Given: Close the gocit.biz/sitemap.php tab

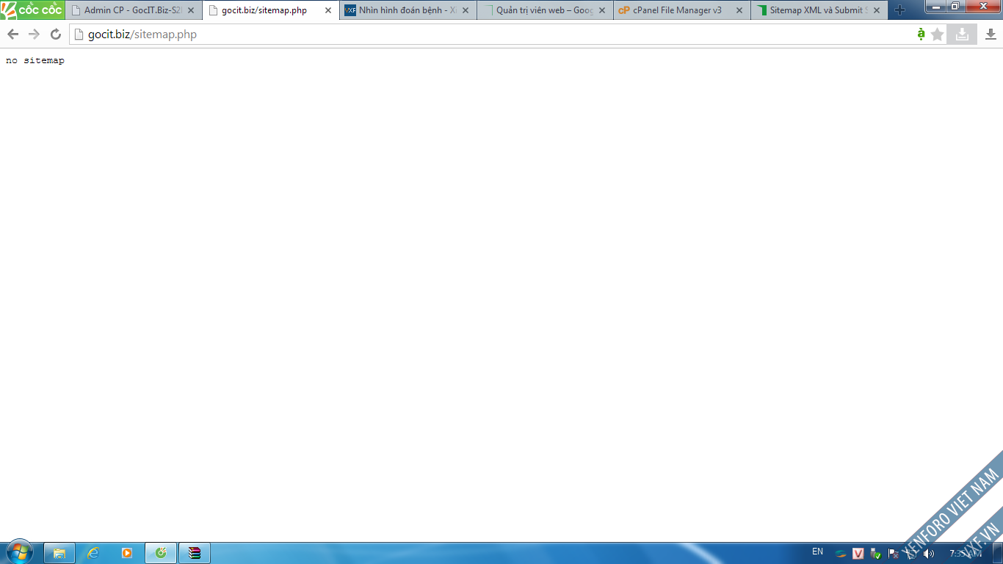Looking at the screenshot, I should pos(328,10).
